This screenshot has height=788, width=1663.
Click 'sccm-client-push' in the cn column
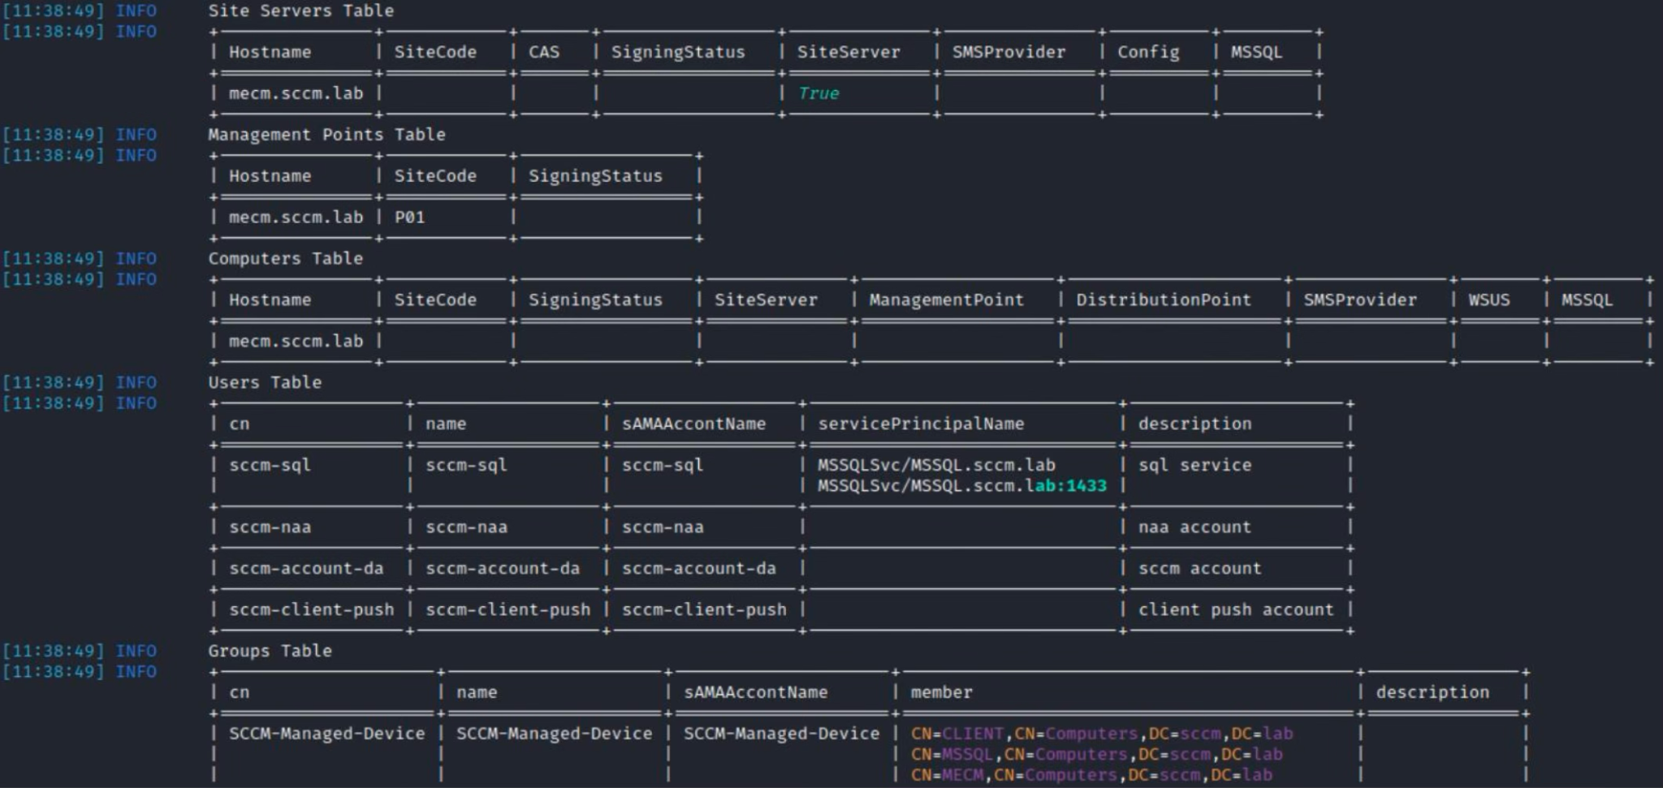pos(311,610)
